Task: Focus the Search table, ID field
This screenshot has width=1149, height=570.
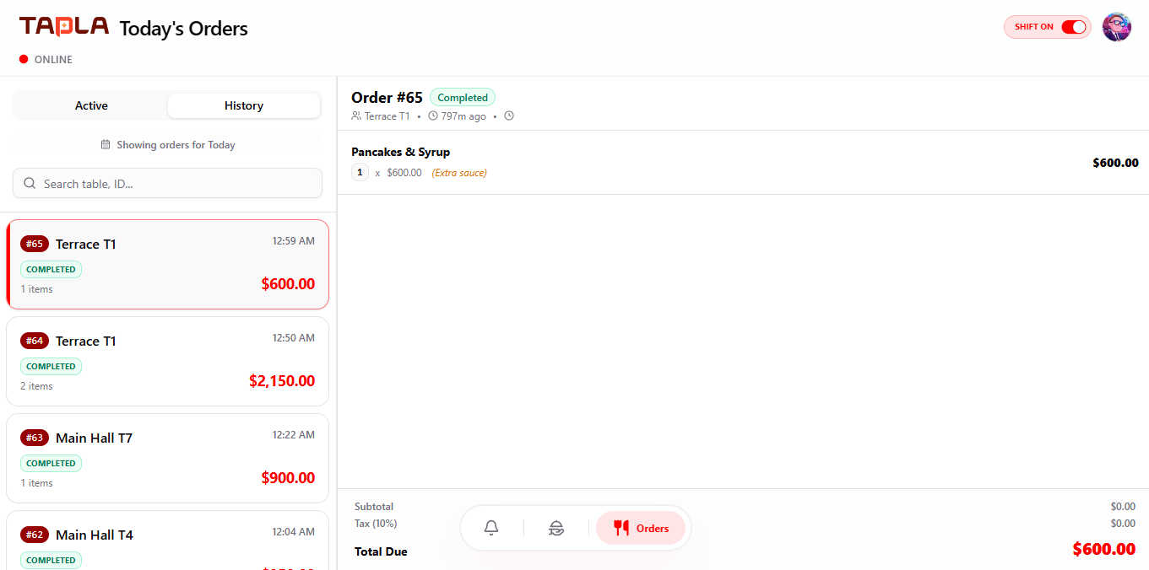Action: 167,183
